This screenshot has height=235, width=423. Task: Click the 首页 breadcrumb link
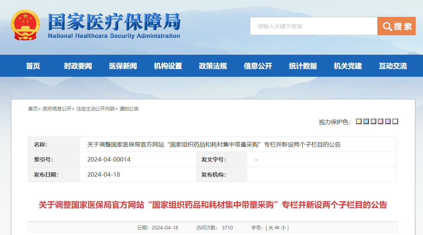click(x=33, y=109)
